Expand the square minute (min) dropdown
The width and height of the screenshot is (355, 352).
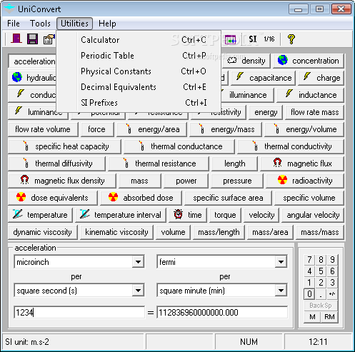[281, 291]
